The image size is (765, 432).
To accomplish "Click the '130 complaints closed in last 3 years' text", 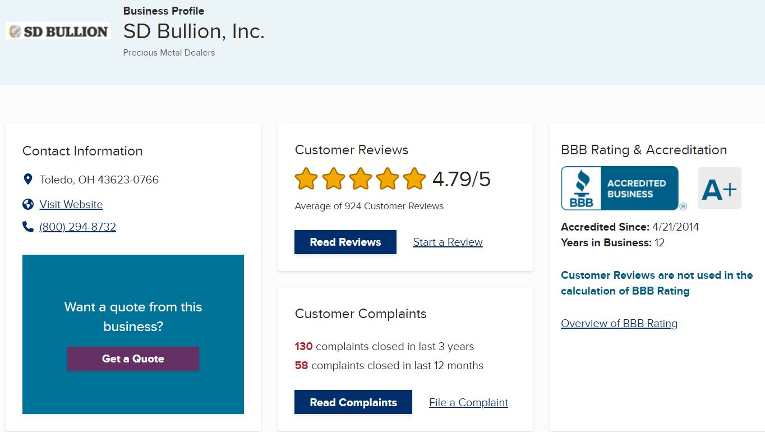I will click(384, 346).
